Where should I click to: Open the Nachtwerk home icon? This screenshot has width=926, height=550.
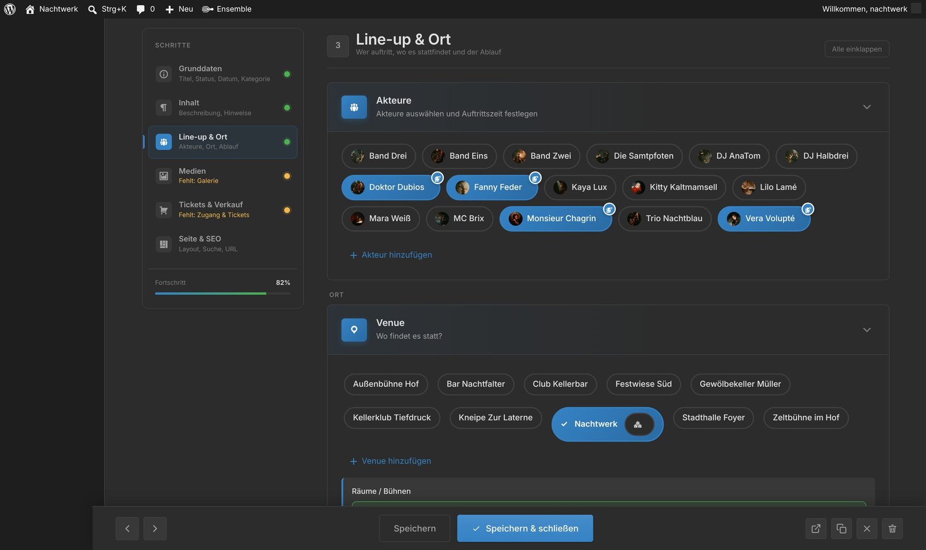[30, 9]
